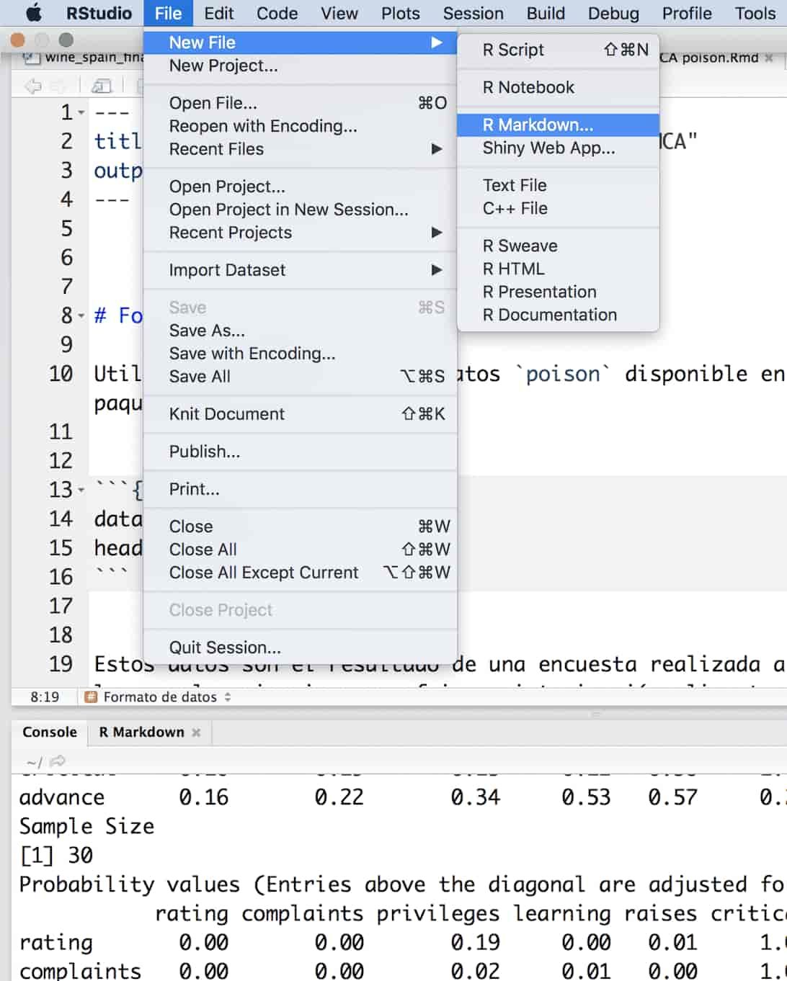Click the 8:19 cursor position indicator
The height and width of the screenshot is (981, 787).
[x=45, y=696]
